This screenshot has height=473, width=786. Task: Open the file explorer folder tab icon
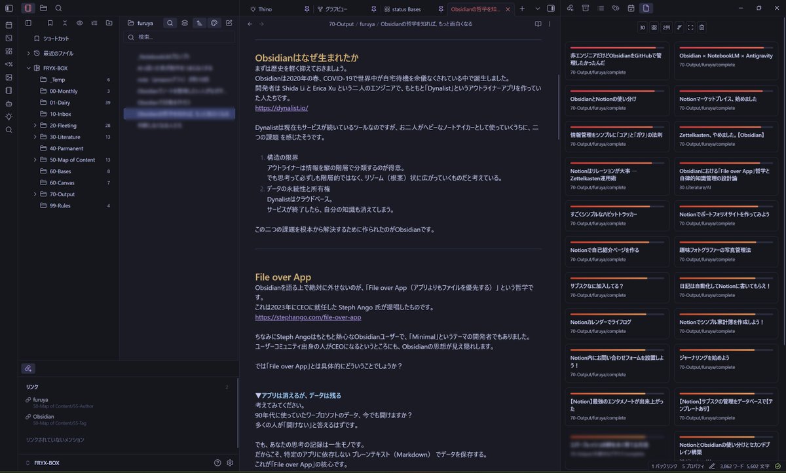tap(43, 8)
